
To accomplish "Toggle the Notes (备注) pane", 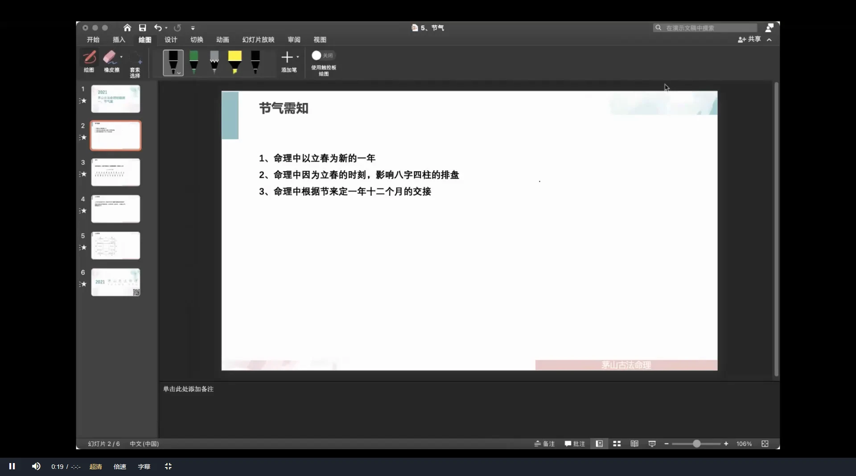I will [x=544, y=443].
